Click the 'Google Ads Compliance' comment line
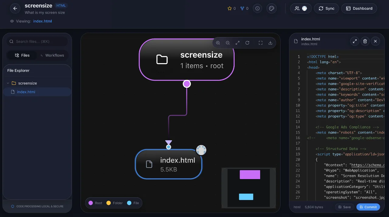Image resolution: width=389 pixels, height=217 pixels. click(x=347, y=127)
